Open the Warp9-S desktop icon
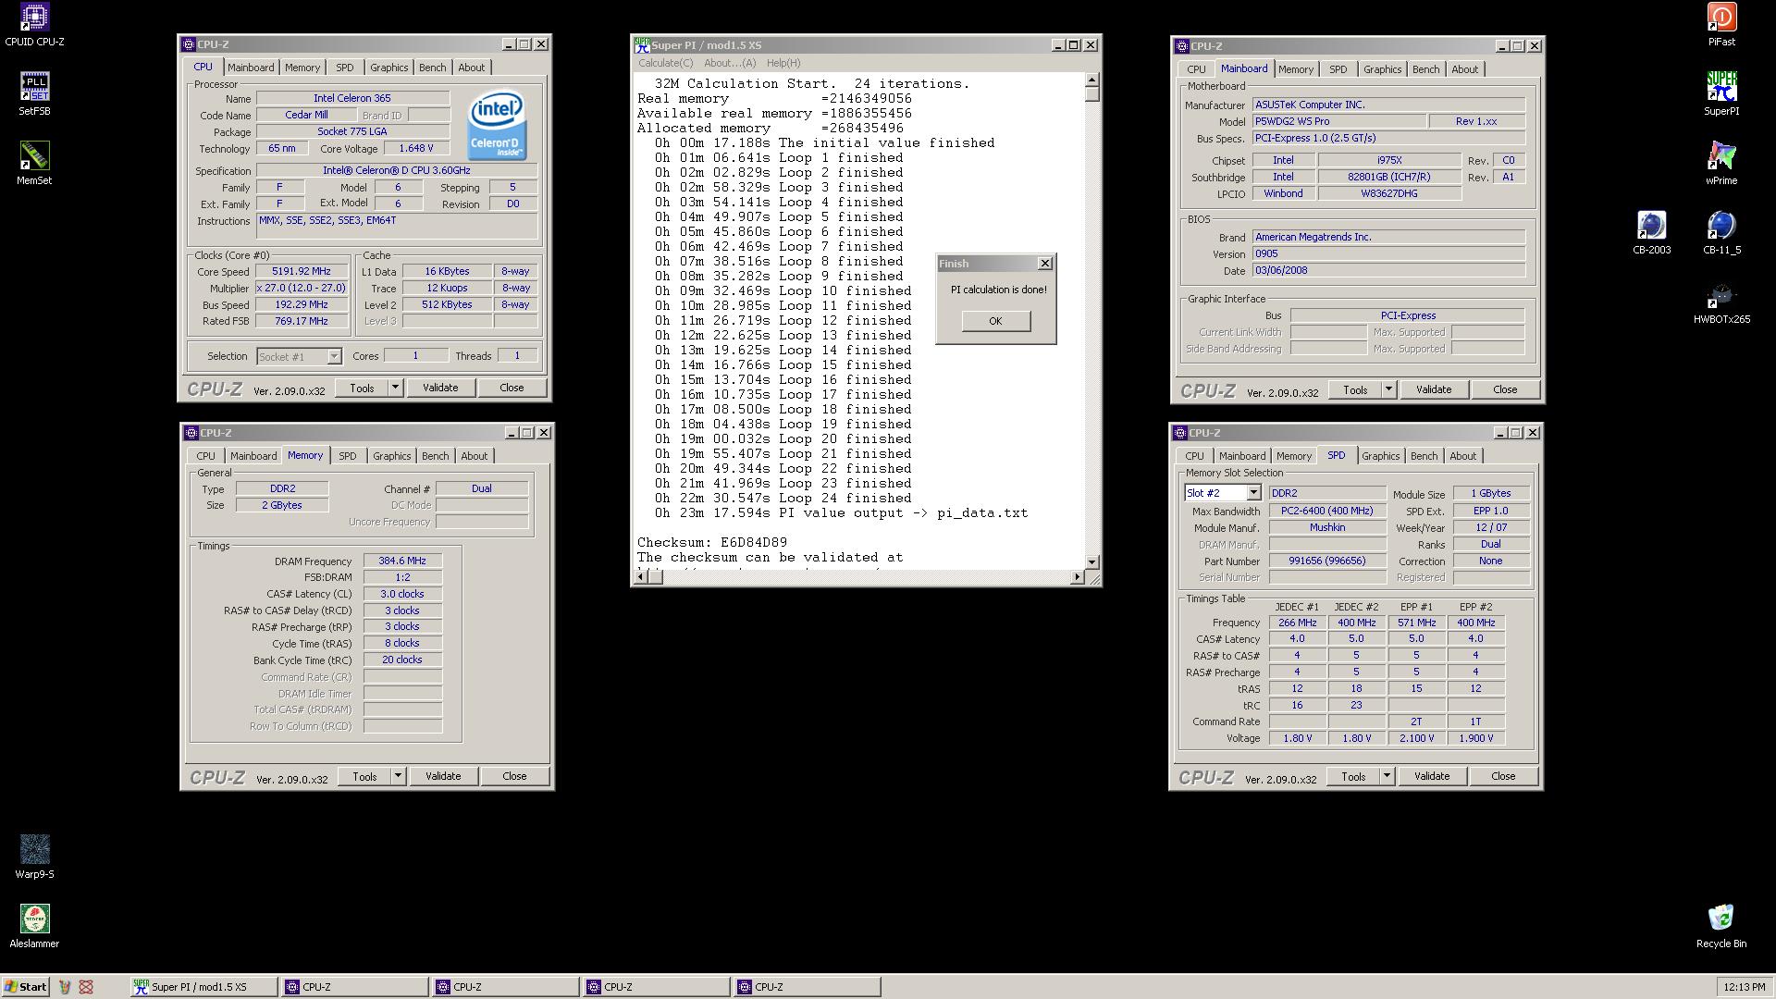The width and height of the screenshot is (1776, 999). 34,857
